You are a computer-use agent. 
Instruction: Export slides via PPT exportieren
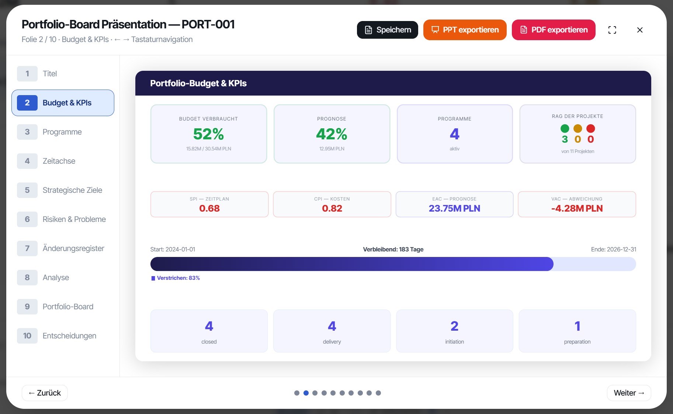pyautogui.click(x=465, y=30)
